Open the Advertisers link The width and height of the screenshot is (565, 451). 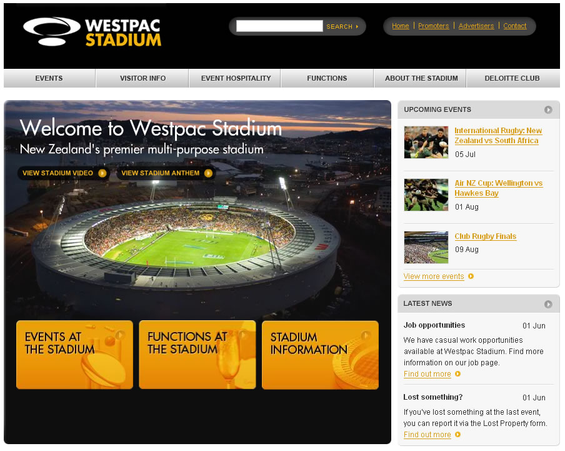click(x=476, y=26)
